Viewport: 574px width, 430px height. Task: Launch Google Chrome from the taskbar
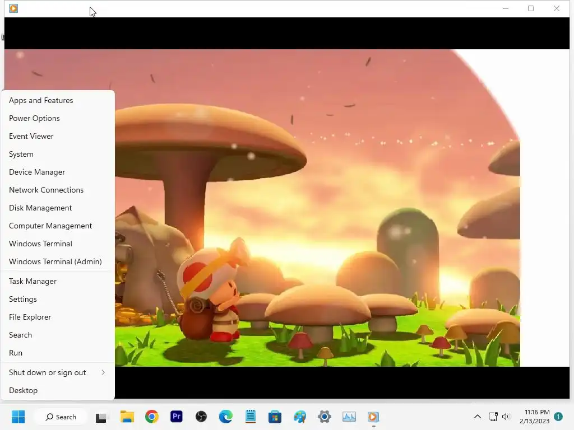point(151,417)
